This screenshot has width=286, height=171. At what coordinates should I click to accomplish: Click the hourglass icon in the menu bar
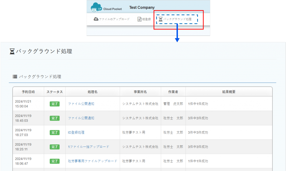coord(161,19)
